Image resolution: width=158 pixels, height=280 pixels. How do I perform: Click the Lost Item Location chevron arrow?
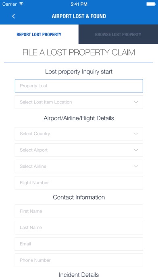(x=136, y=102)
